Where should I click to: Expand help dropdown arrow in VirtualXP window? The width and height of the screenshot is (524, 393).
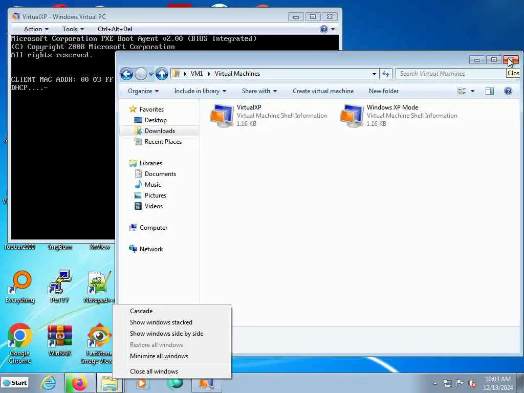pyautogui.click(x=333, y=29)
